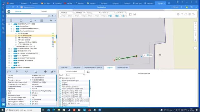This screenshot has width=200, height=112.
Task: Expand the Арендованная техника 2021 group
Action: (11, 29)
